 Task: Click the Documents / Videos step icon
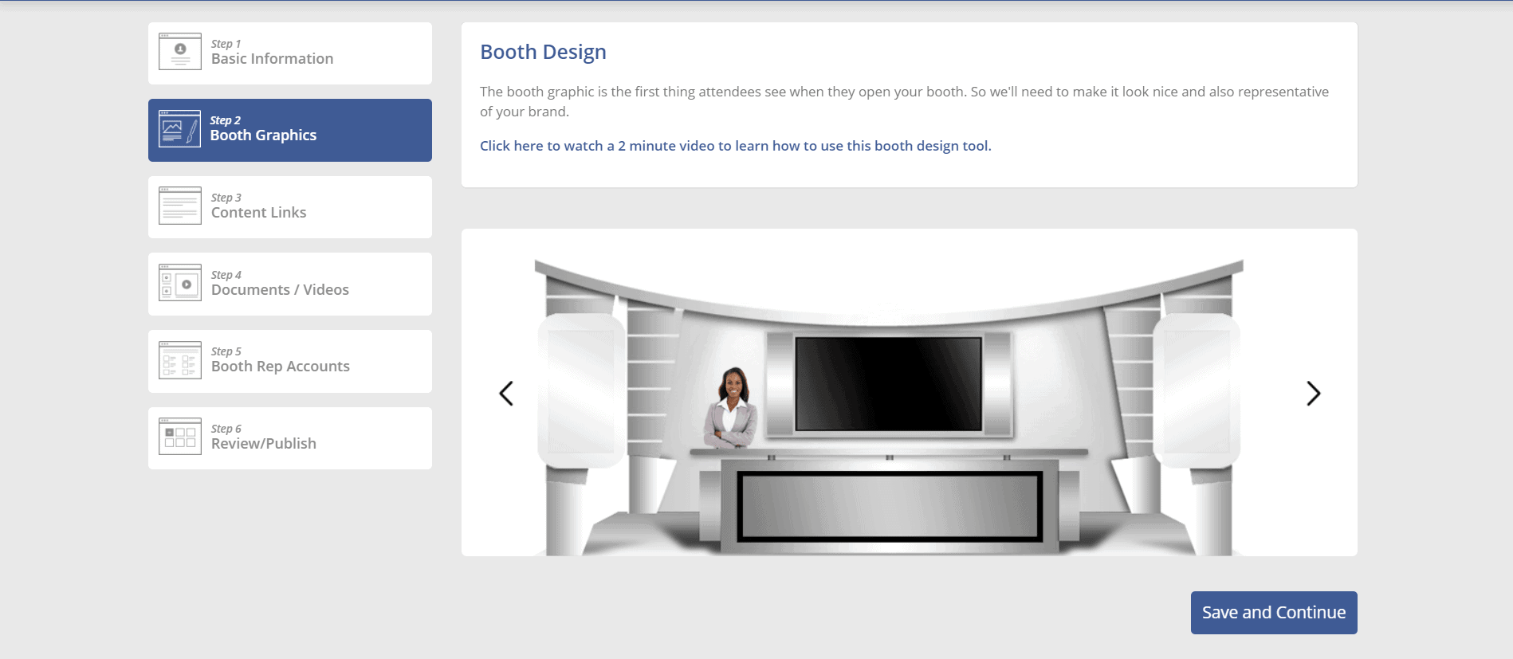tap(180, 283)
